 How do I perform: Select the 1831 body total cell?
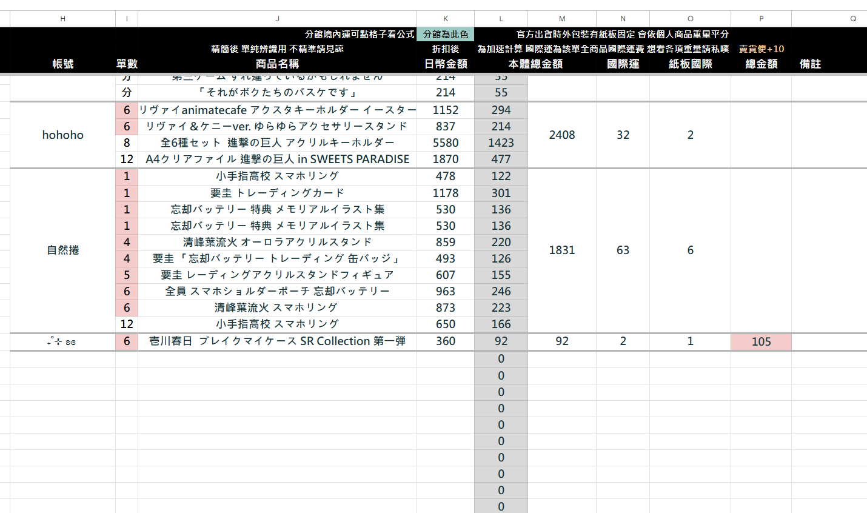(562, 250)
